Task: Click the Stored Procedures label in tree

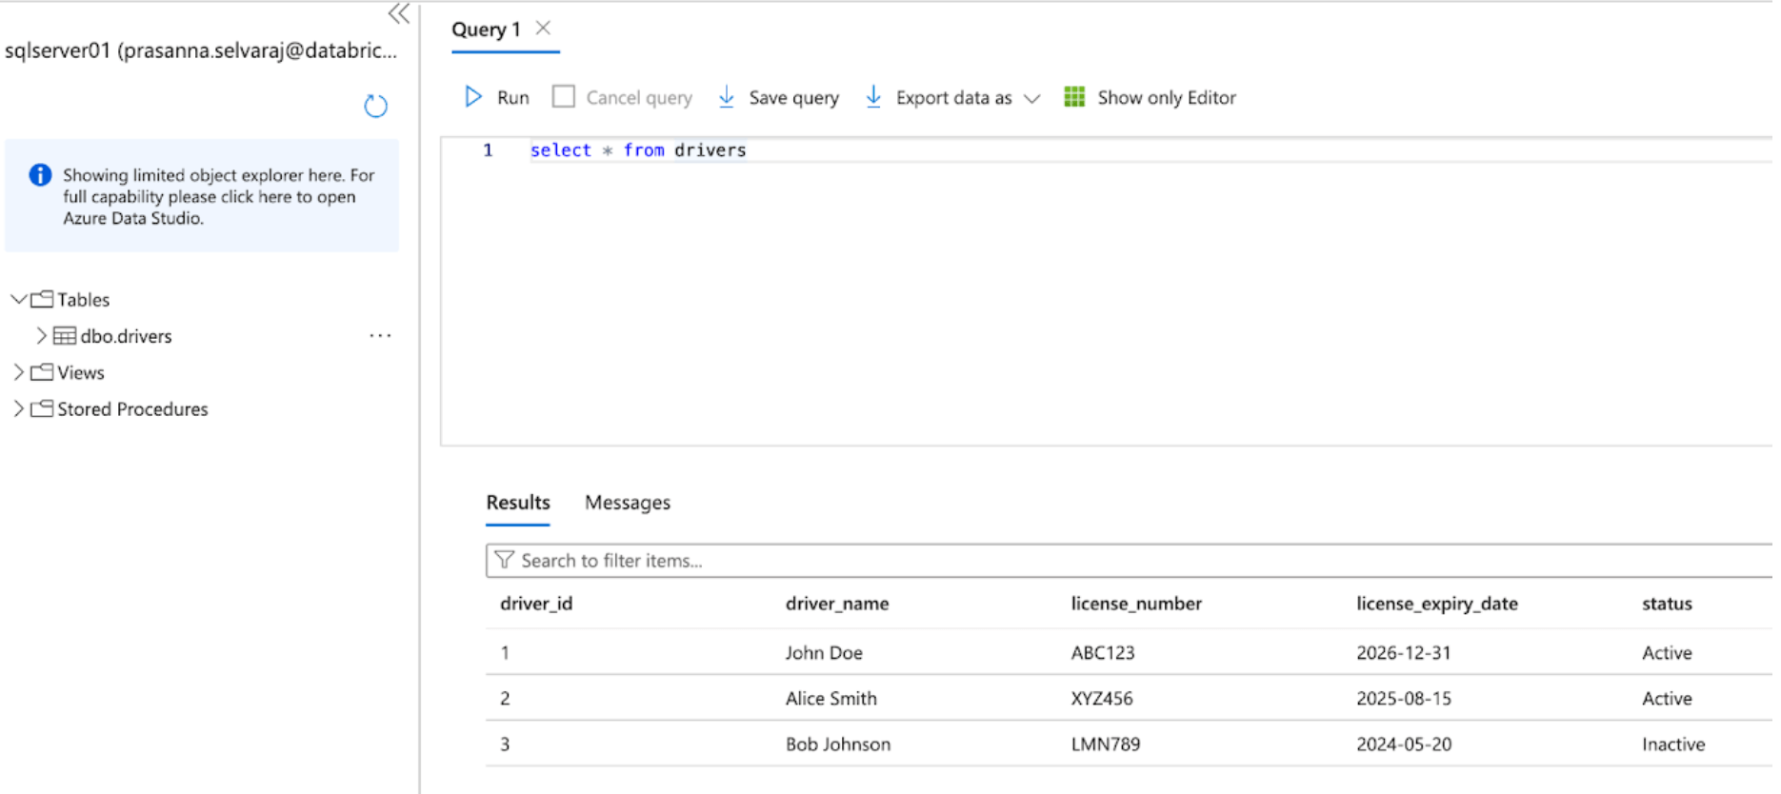Action: pos(132,408)
